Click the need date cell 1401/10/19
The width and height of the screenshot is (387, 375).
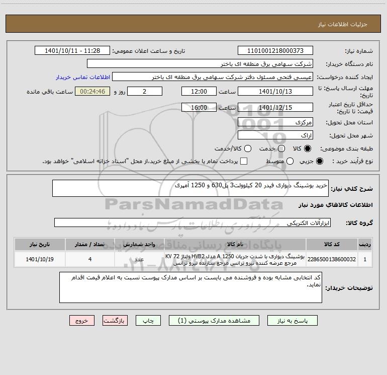[x=40, y=259]
